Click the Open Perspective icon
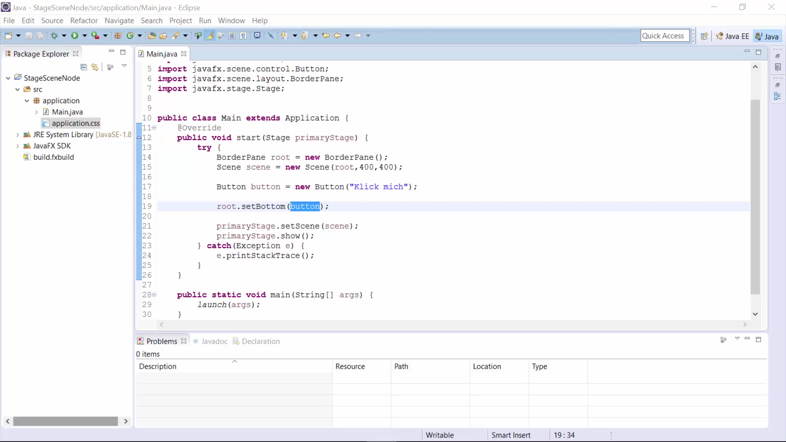Image resolution: width=786 pixels, height=442 pixels. [x=704, y=36]
